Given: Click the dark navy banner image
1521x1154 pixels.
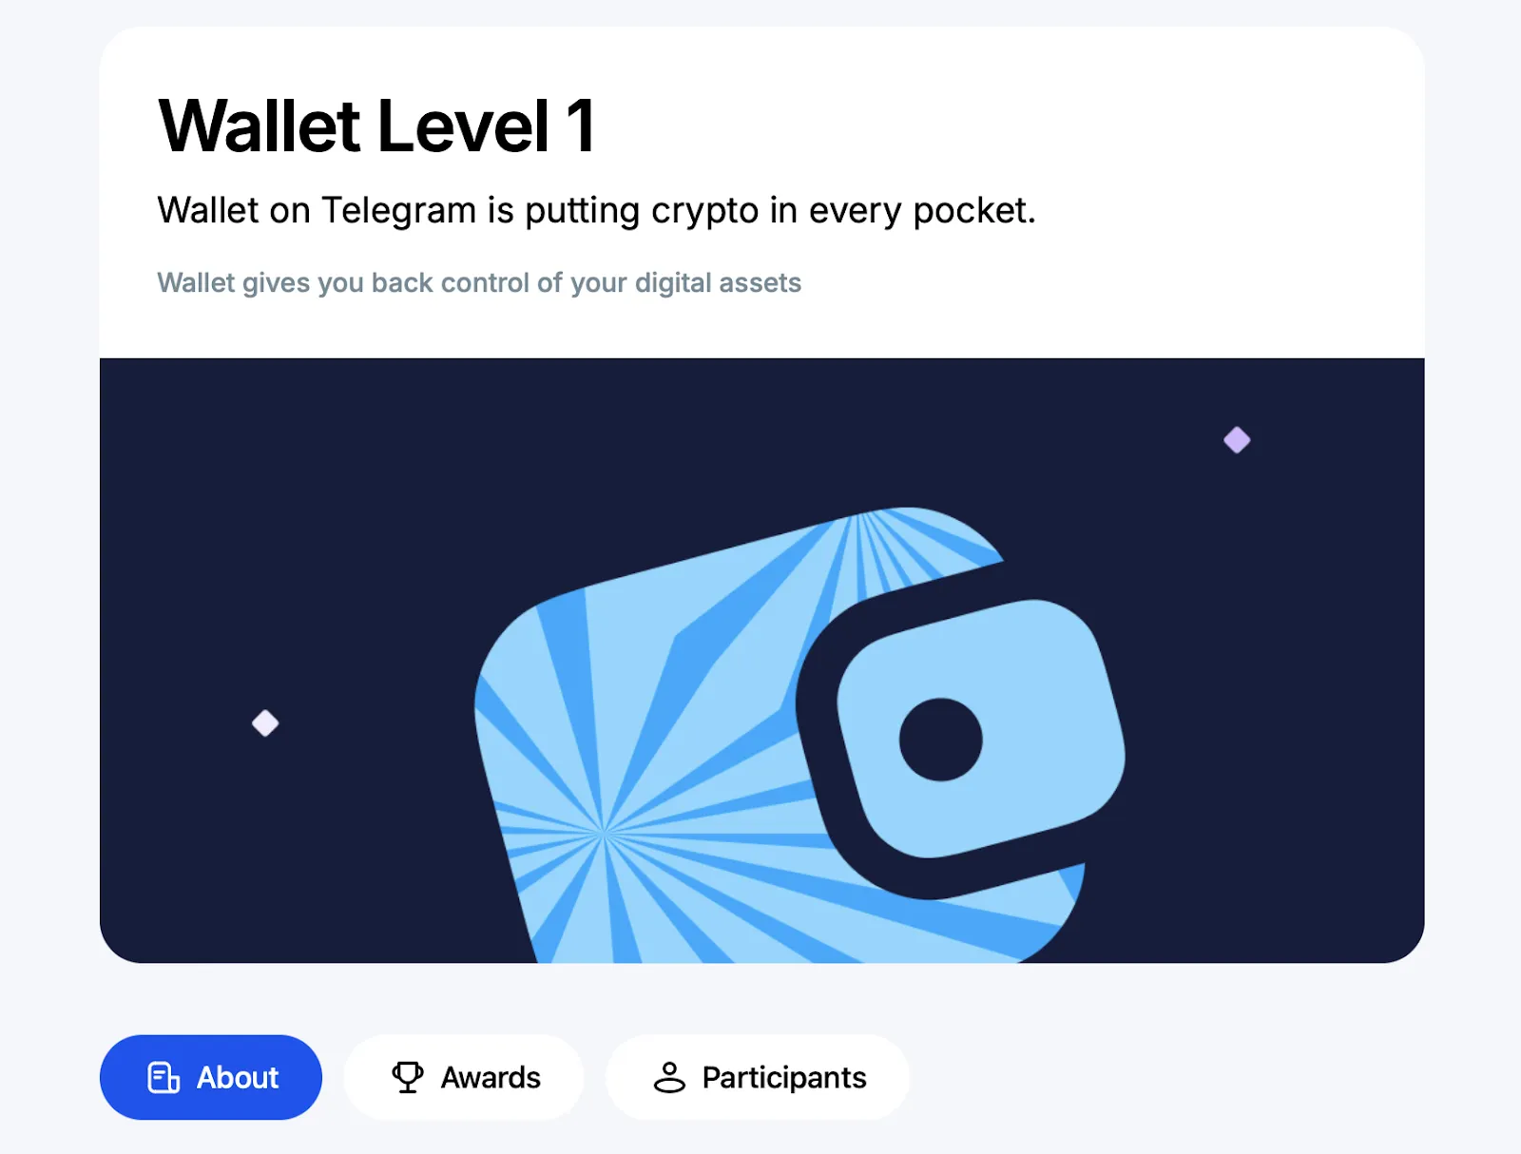Looking at the screenshot, I should (x=761, y=661).
